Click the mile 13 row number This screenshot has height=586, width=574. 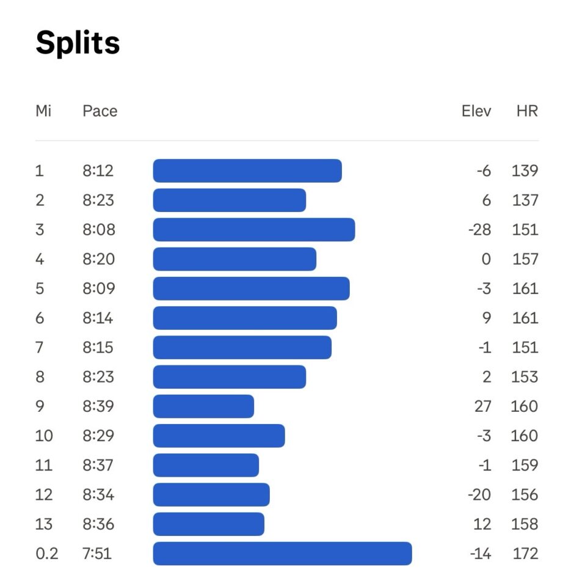point(44,524)
